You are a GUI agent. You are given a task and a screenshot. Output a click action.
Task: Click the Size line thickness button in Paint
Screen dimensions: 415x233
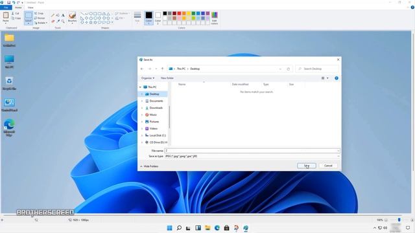137,17
